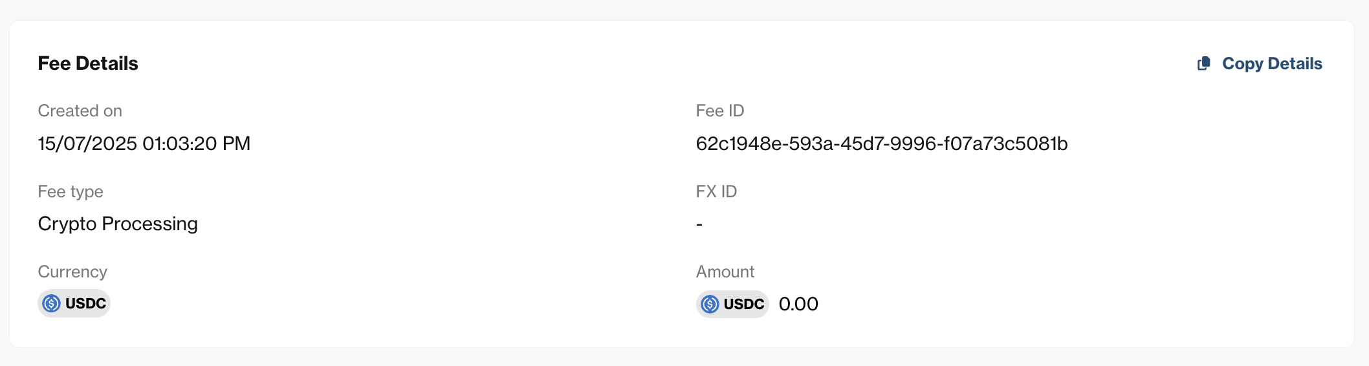Click the Fee ID label
Image resolution: width=1369 pixels, height=366 pixels.
[x=720, y=111]
